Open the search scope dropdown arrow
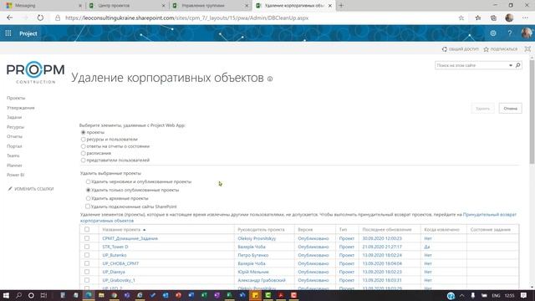 511,65
